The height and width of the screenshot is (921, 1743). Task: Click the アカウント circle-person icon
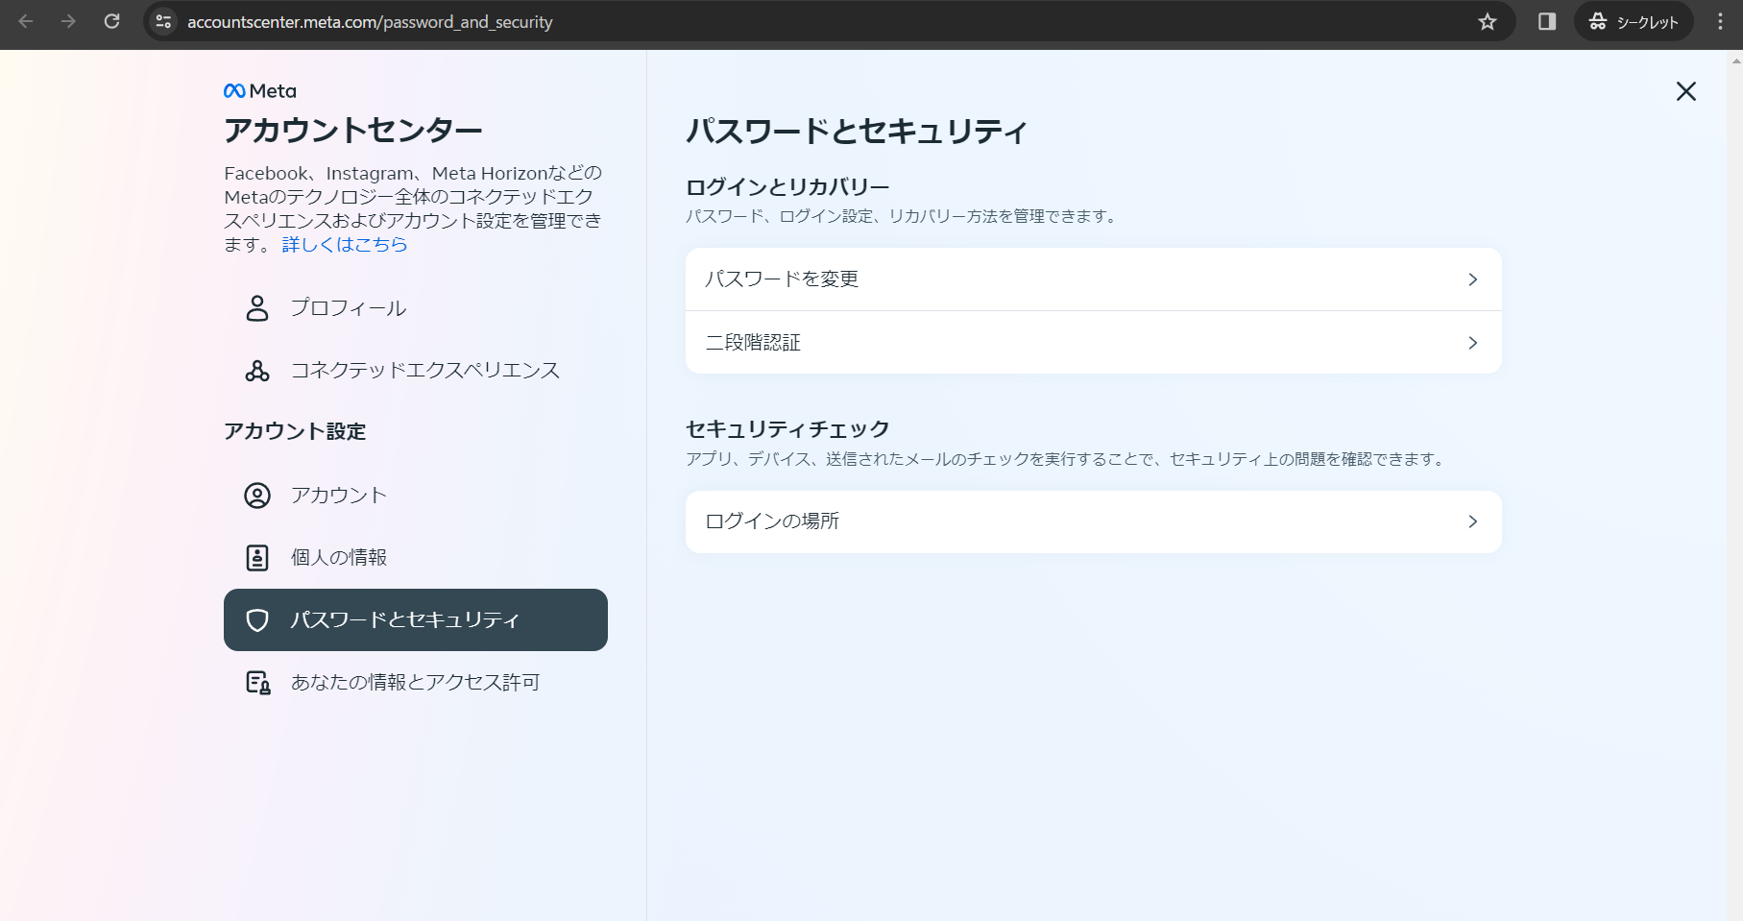257,496
